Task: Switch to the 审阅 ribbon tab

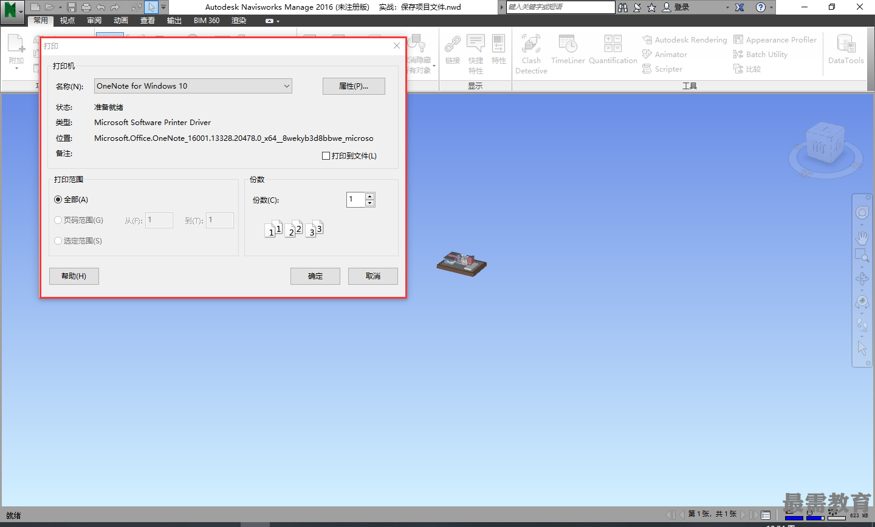Action: pyautogui.click(x=94, y=21)
